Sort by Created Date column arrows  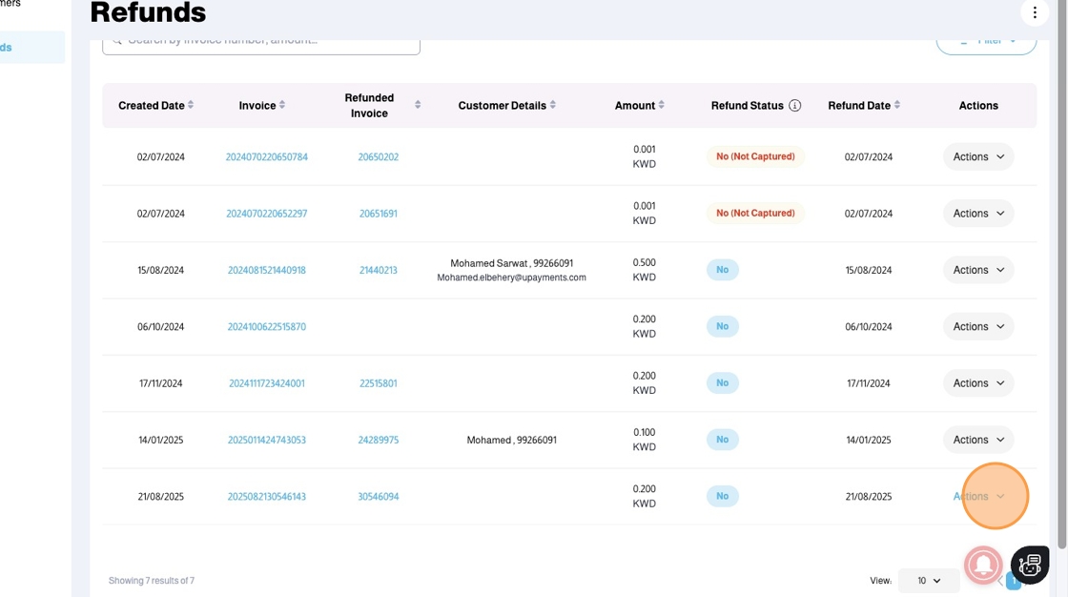(x=191, y=105)
